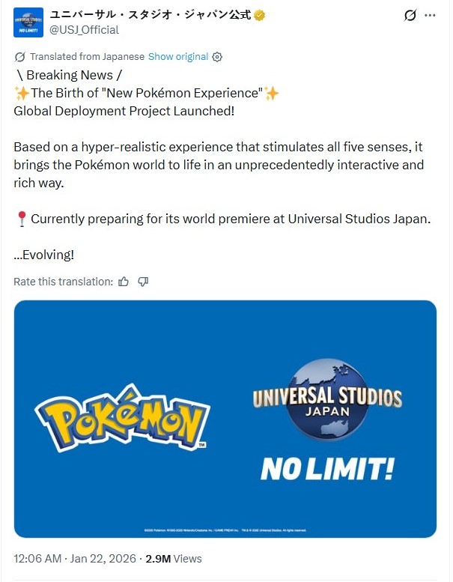Click the "Rate this translation:" label

point(63,282)
